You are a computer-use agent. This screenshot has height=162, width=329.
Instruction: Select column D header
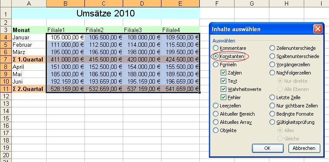pos(142,3)
